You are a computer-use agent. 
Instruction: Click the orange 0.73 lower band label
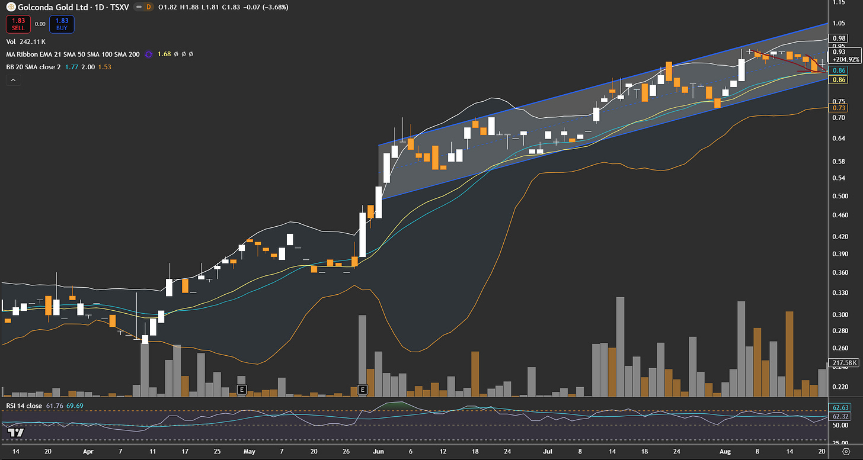[839, 108]
